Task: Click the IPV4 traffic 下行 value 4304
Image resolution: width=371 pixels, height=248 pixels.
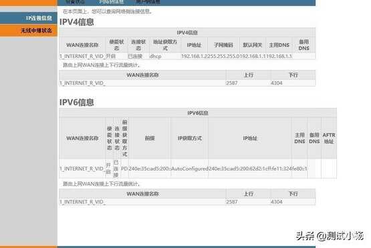Action: click(276, 83)
